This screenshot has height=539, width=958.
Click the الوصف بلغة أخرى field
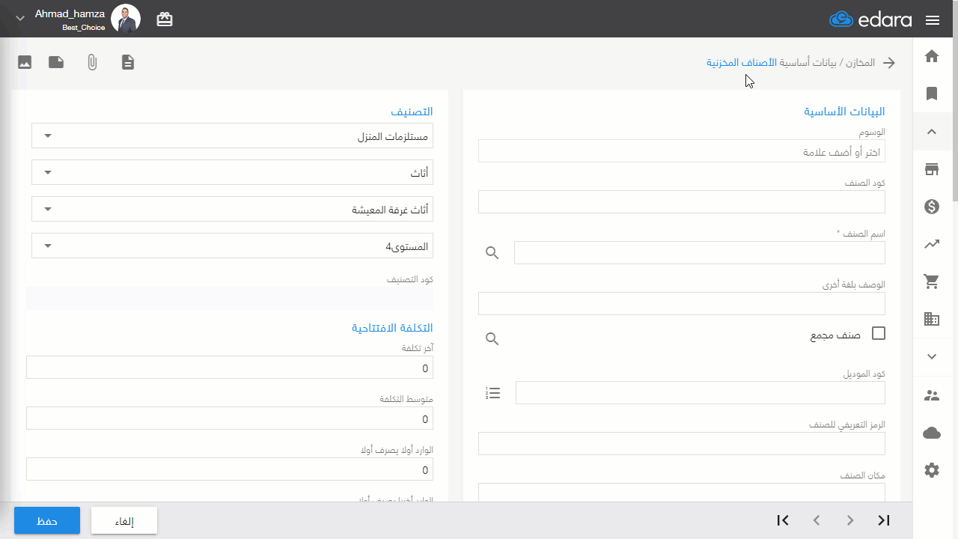point(682,303)
